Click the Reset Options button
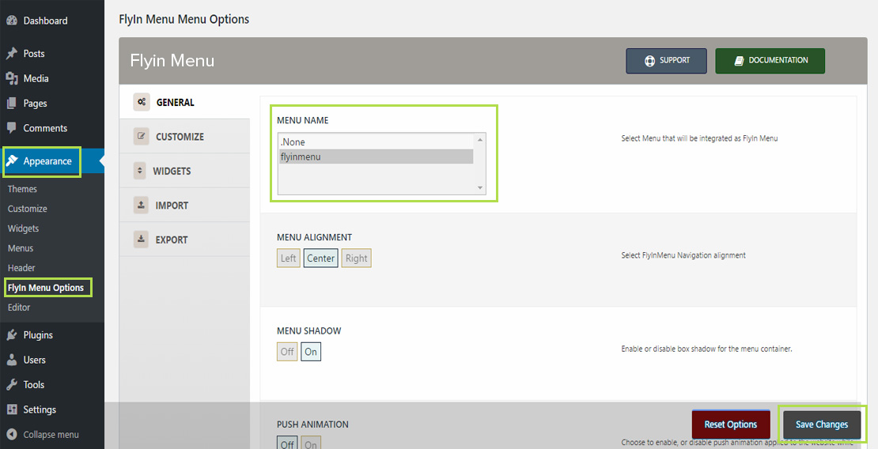Screen dimensions: 878x449 click(x=731, y=424)
